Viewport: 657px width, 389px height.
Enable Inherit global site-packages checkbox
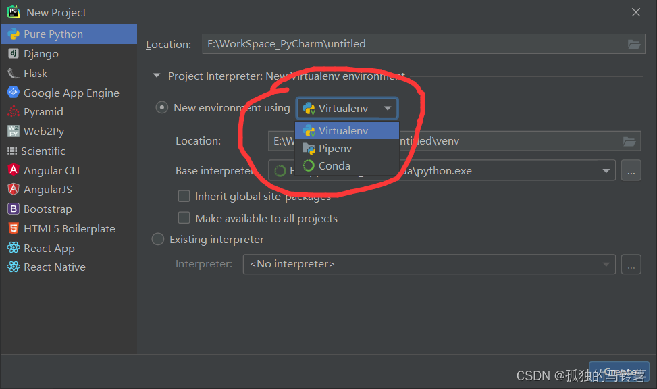click(184, 196)
